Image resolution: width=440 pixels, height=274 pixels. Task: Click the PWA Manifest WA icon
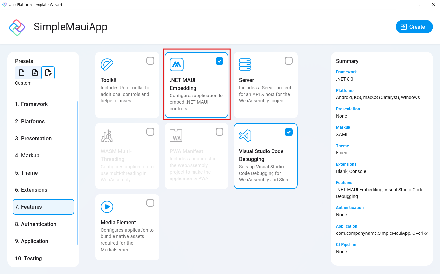176,135
